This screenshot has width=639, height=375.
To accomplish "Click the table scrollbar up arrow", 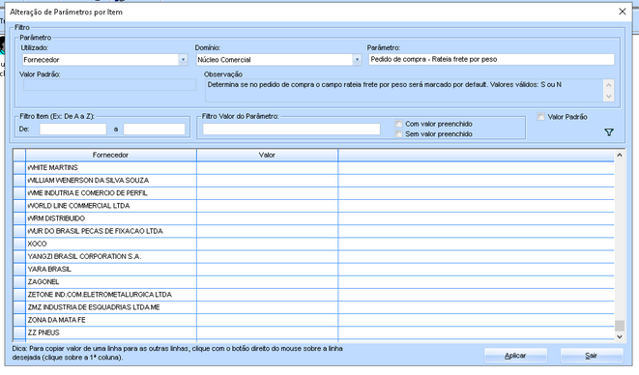I will pos(620,155).
